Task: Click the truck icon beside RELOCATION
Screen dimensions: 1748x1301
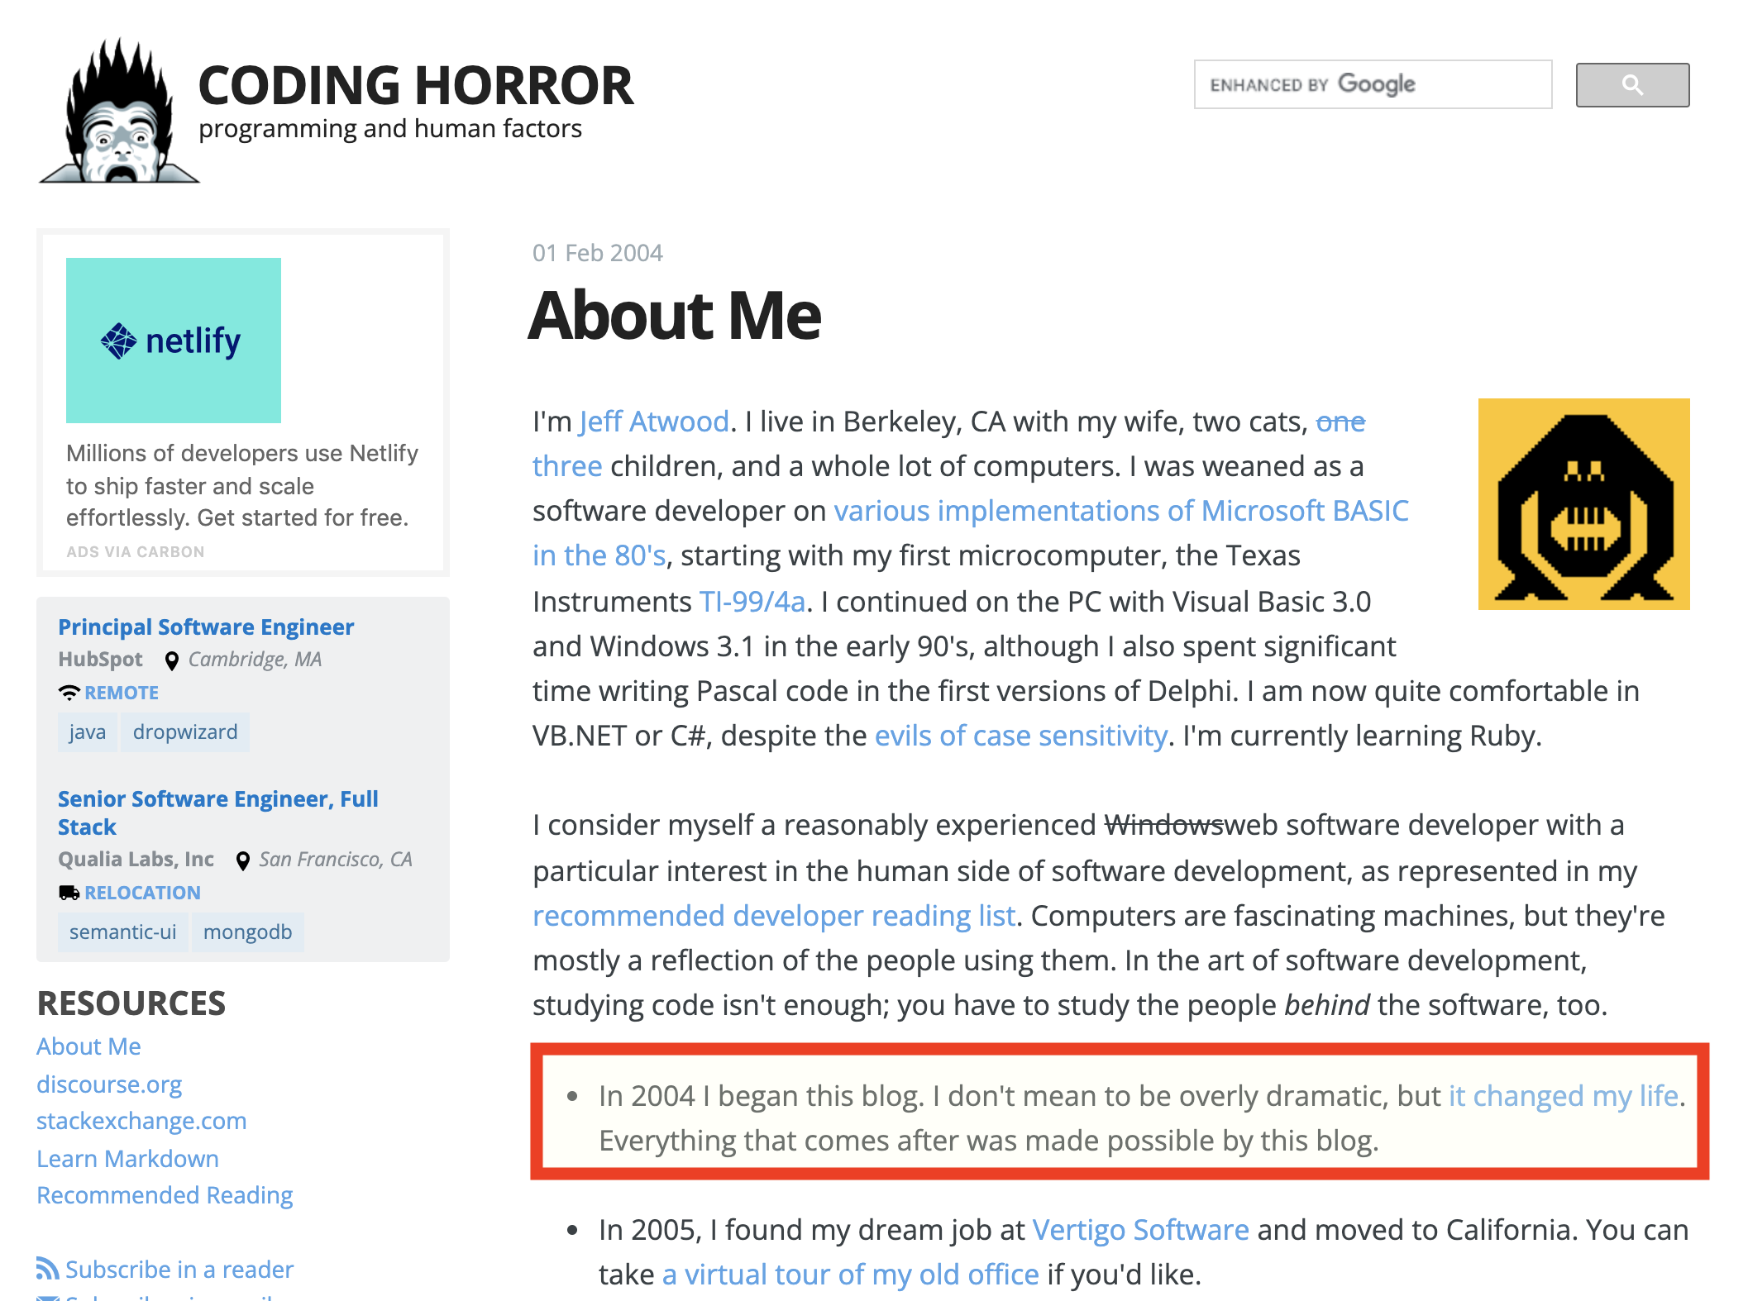Action: (69, 893)
